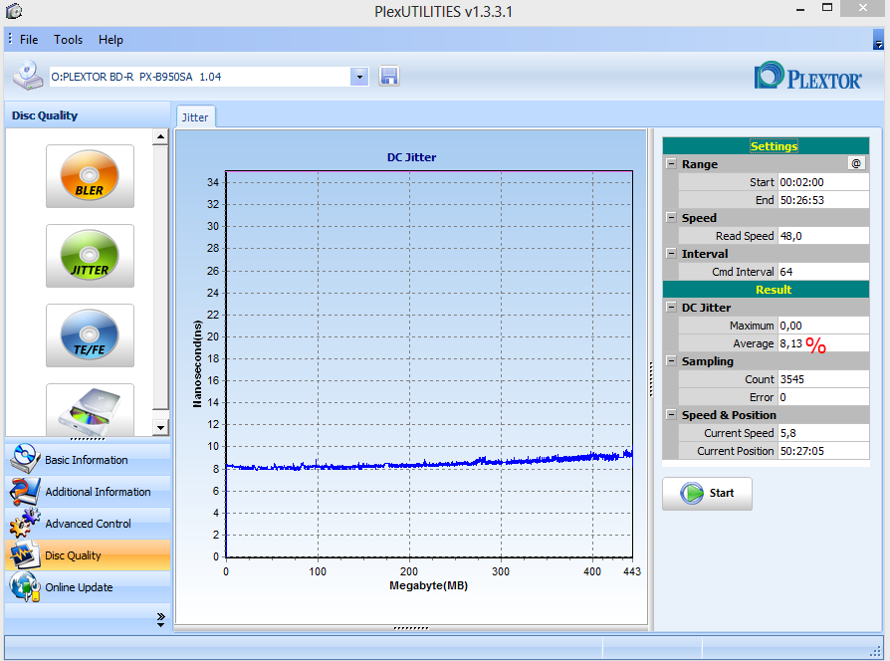Click the Maximum jitter value 0,00
Viewport: 890px width, 661px height.
[x=823, y=326]
